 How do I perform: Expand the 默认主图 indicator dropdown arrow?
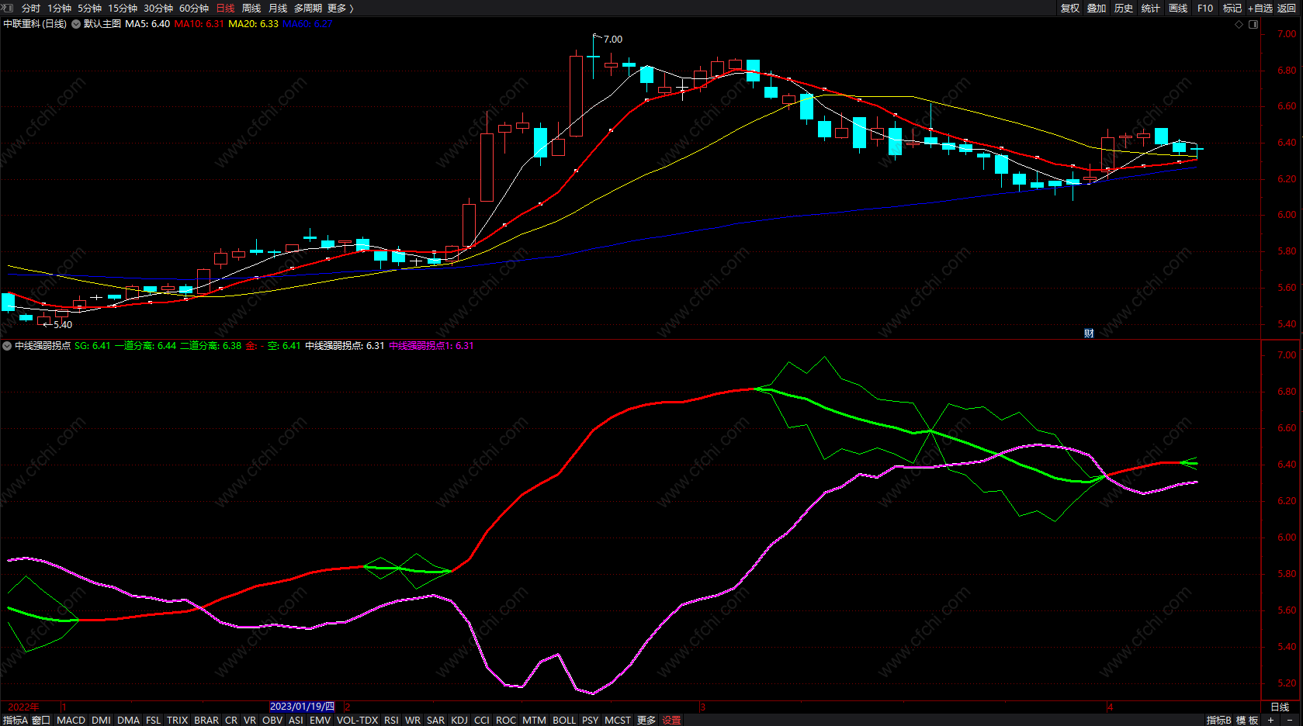click(76, 24)
